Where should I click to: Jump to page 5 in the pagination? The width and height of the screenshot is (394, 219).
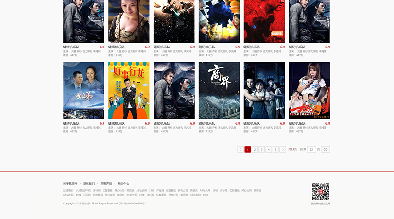pos(275,149)
